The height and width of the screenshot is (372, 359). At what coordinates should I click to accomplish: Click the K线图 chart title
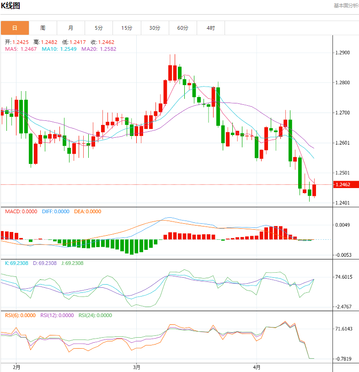click(11, 6)
